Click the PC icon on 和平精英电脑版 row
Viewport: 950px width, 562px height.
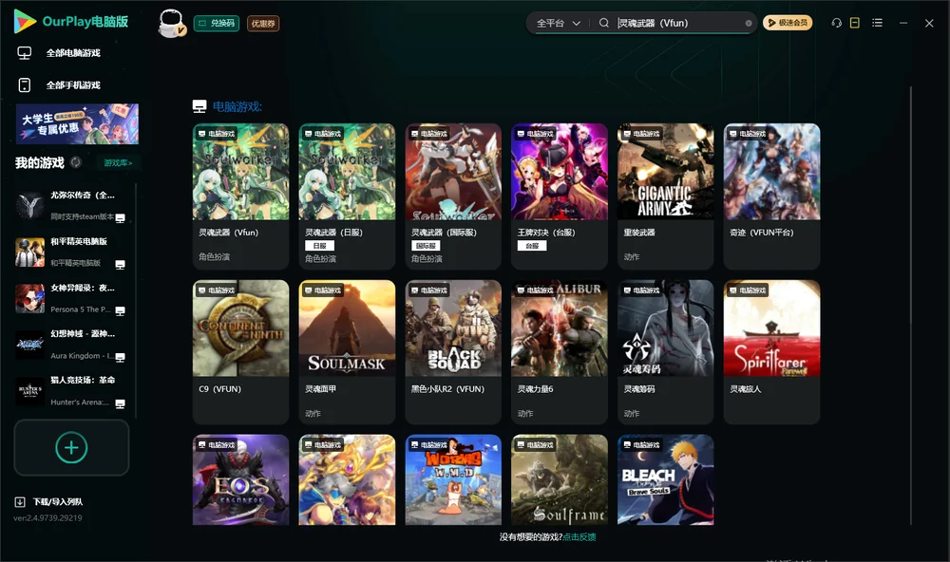point(120,265)
